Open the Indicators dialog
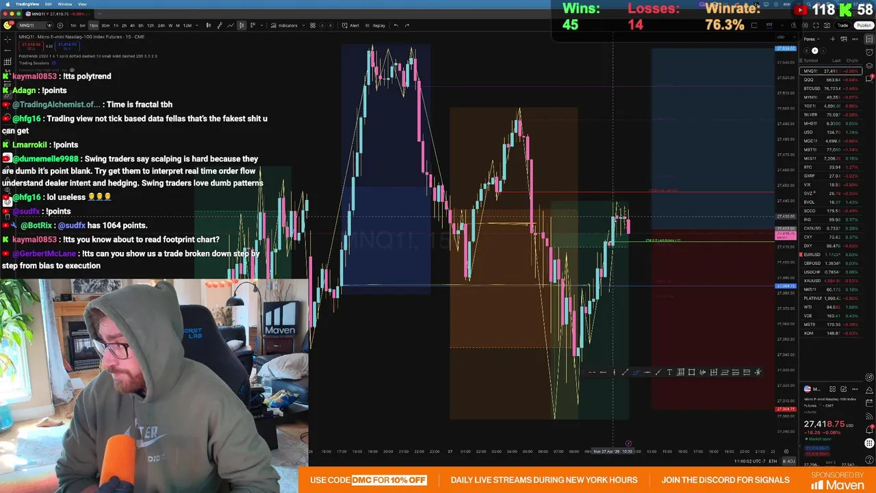876x493 pixels. tap(284, 25)
